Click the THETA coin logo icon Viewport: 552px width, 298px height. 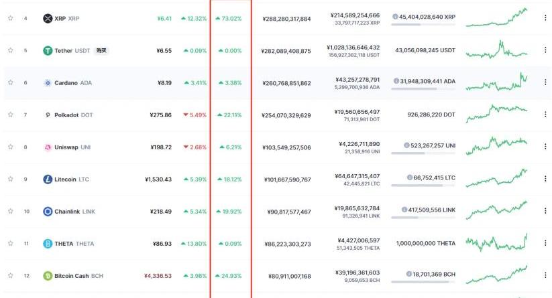pos(48,244)
